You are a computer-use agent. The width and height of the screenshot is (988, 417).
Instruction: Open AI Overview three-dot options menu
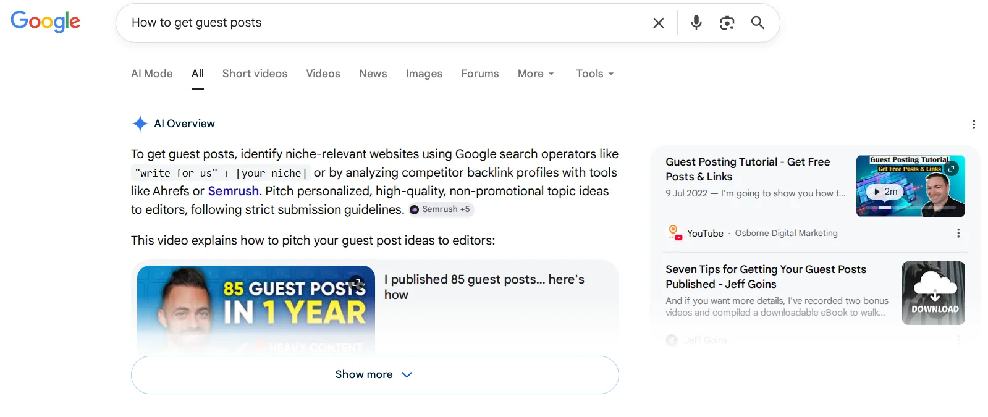(x=974, y=124)
